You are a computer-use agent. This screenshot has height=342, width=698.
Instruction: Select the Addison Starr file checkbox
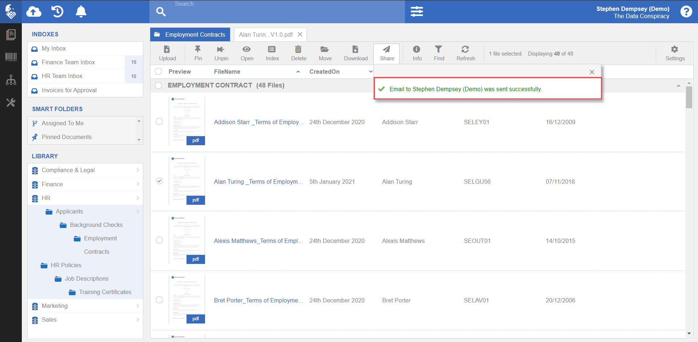159,122
